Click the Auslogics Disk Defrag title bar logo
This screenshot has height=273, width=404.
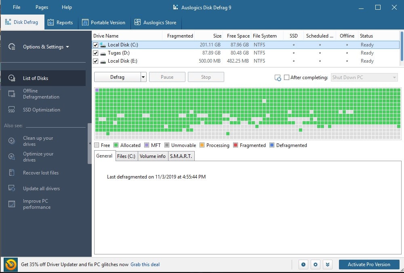pos(175,7)
